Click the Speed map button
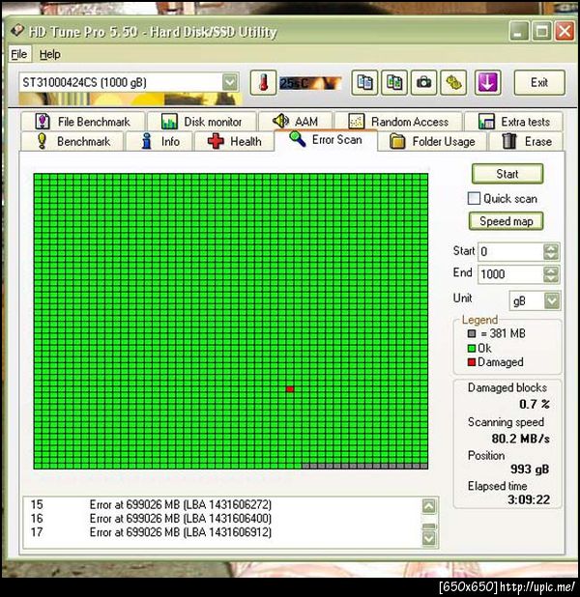The height and width of the screenshot is (597, 580). pyautogui.click(x=507, y=221)
